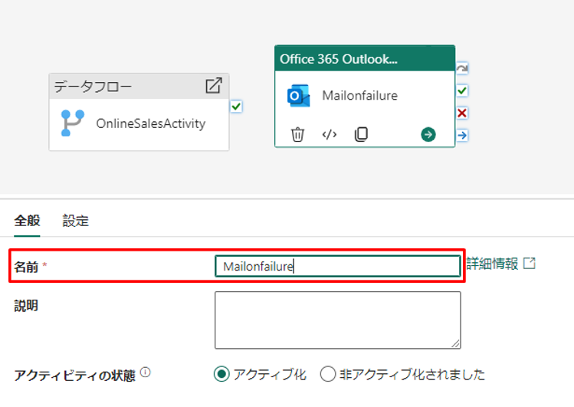574x407 pixels.
Task: Click the 名前 input field containing Mailonfailure
Action: pyautogui.click(x=337, y=266)
